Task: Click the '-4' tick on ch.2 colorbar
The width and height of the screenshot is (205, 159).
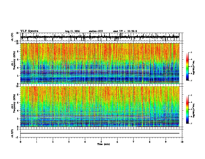Action: click(x=191, y=102)
